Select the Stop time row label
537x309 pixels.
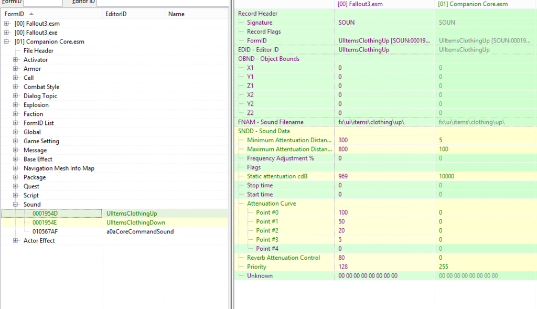(x=260, y=185)
